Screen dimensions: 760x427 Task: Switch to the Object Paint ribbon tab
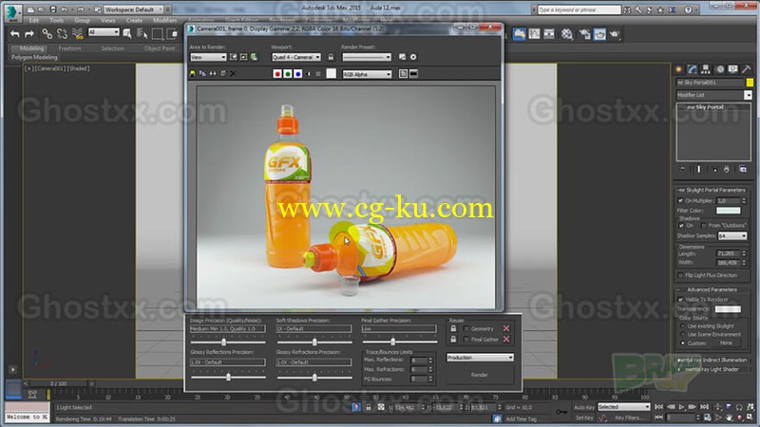160,48
